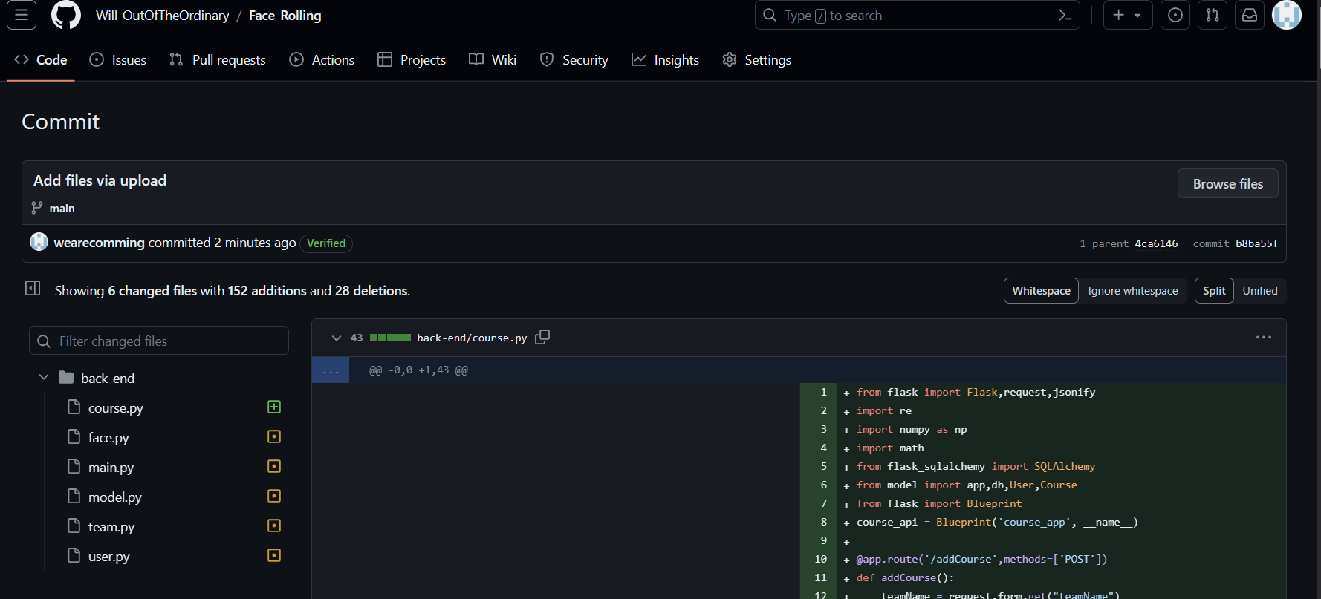Viewport: 1321px width, 599px height.
Task: Open parent commit 4ca6146 link
Action: (x=1156, y=244)
